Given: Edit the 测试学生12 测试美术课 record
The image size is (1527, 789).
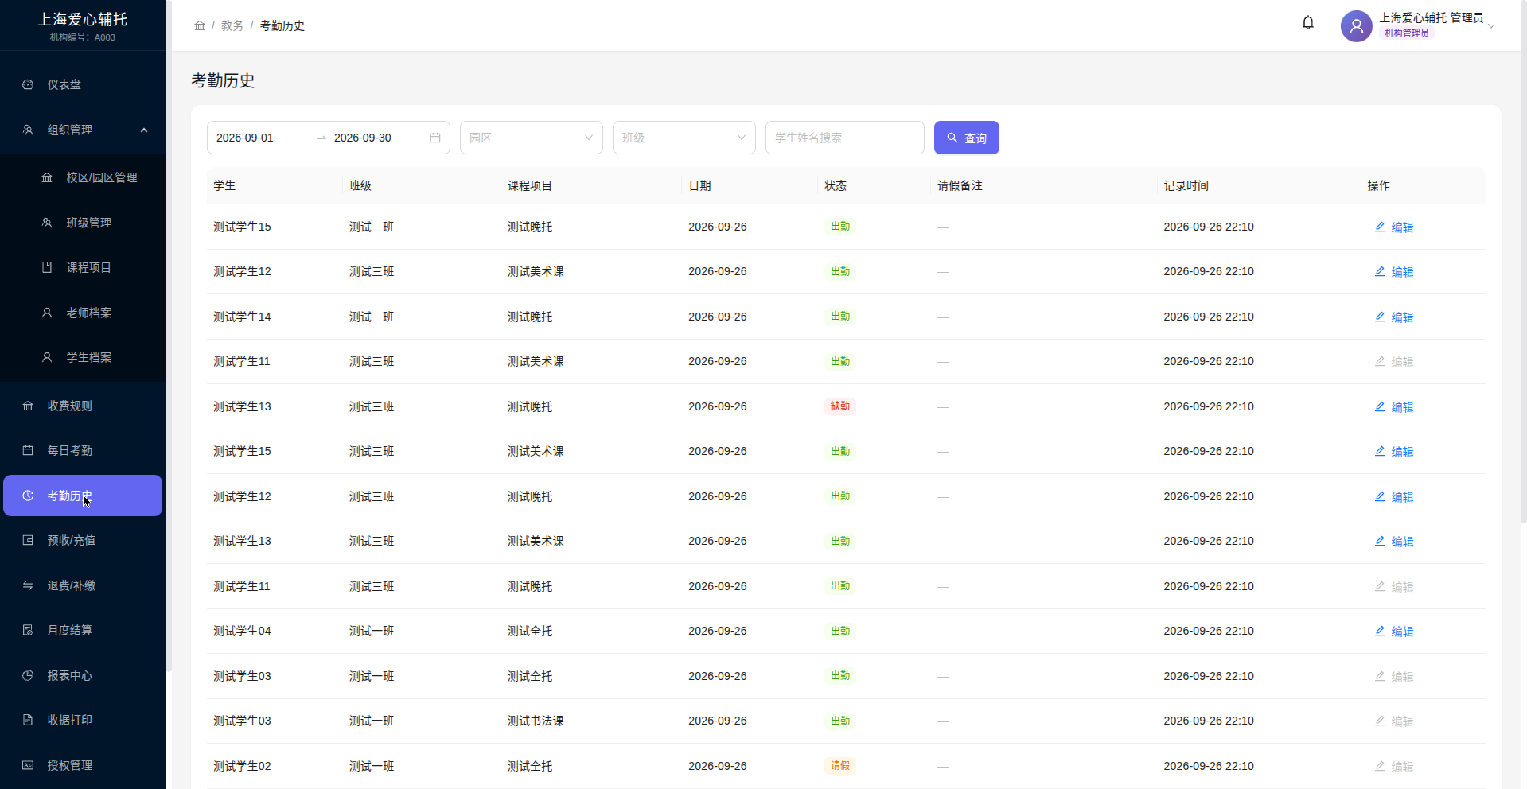Looking at the screenshot, I should 1394,272.
